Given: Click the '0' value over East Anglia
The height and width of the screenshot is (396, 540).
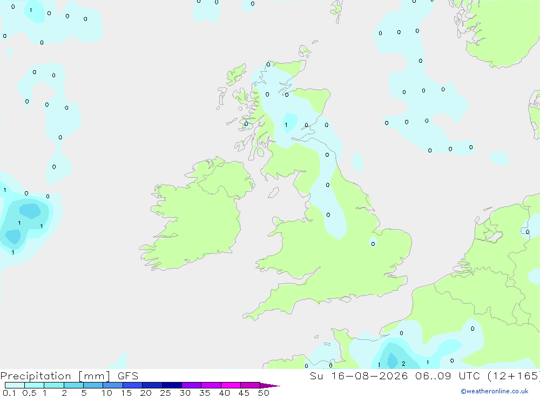Looking at the screenshot, I should click(373, 244).
